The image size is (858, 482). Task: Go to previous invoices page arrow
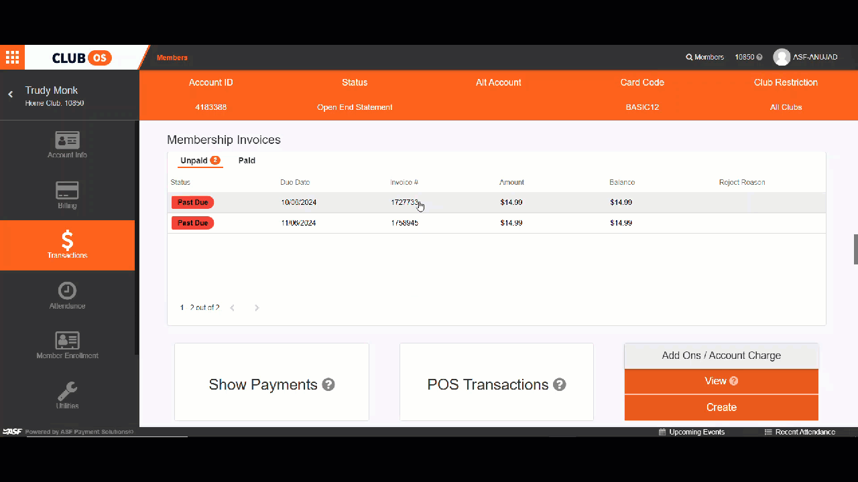233,308
